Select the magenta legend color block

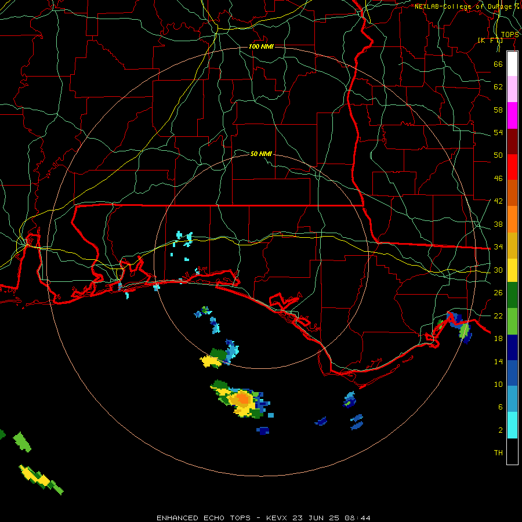512,115
